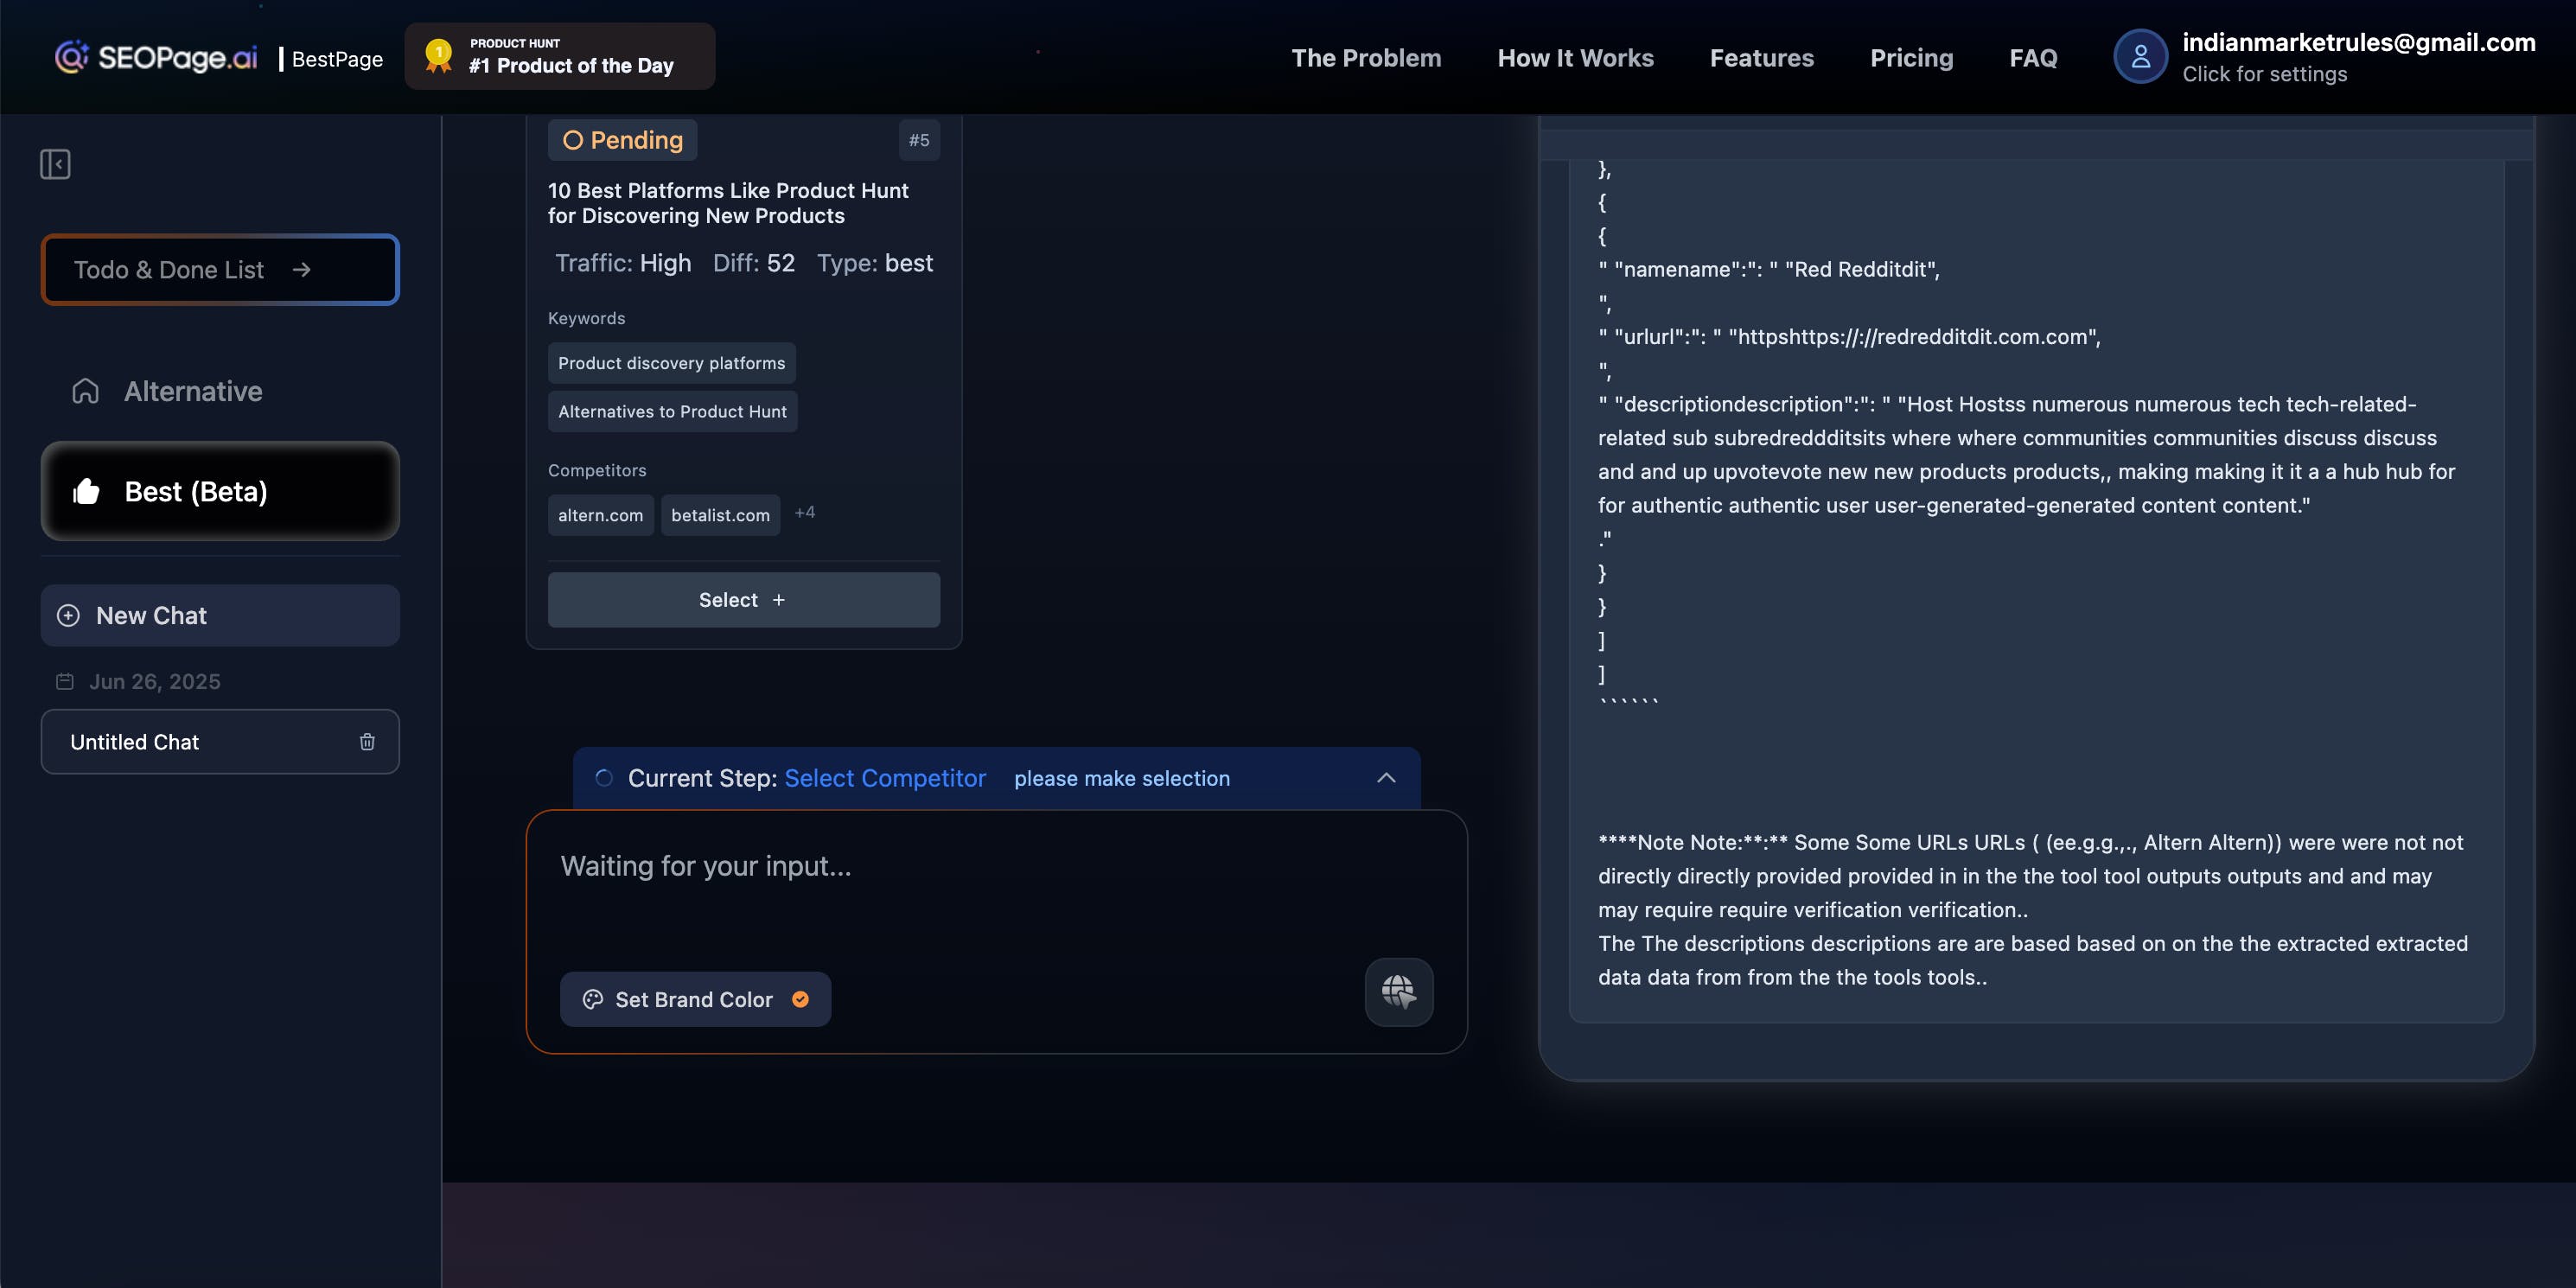Open the FAQ nav item
This screenshot has height=1288, width=2576.
click(2033, 58)
